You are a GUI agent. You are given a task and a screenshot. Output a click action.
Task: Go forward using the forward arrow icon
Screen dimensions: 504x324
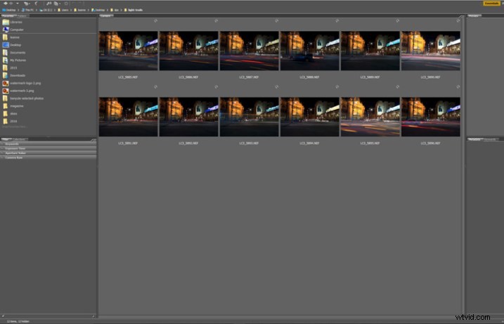point(11,4)
